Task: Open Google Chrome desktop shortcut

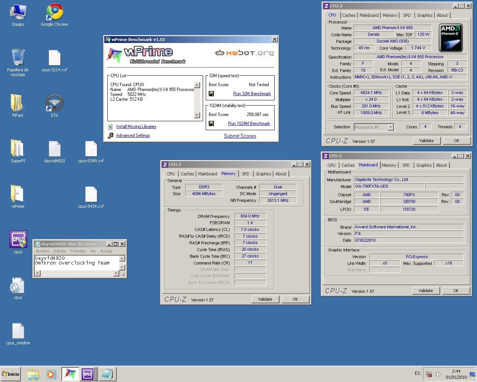Action: click(x=54, y=15)
